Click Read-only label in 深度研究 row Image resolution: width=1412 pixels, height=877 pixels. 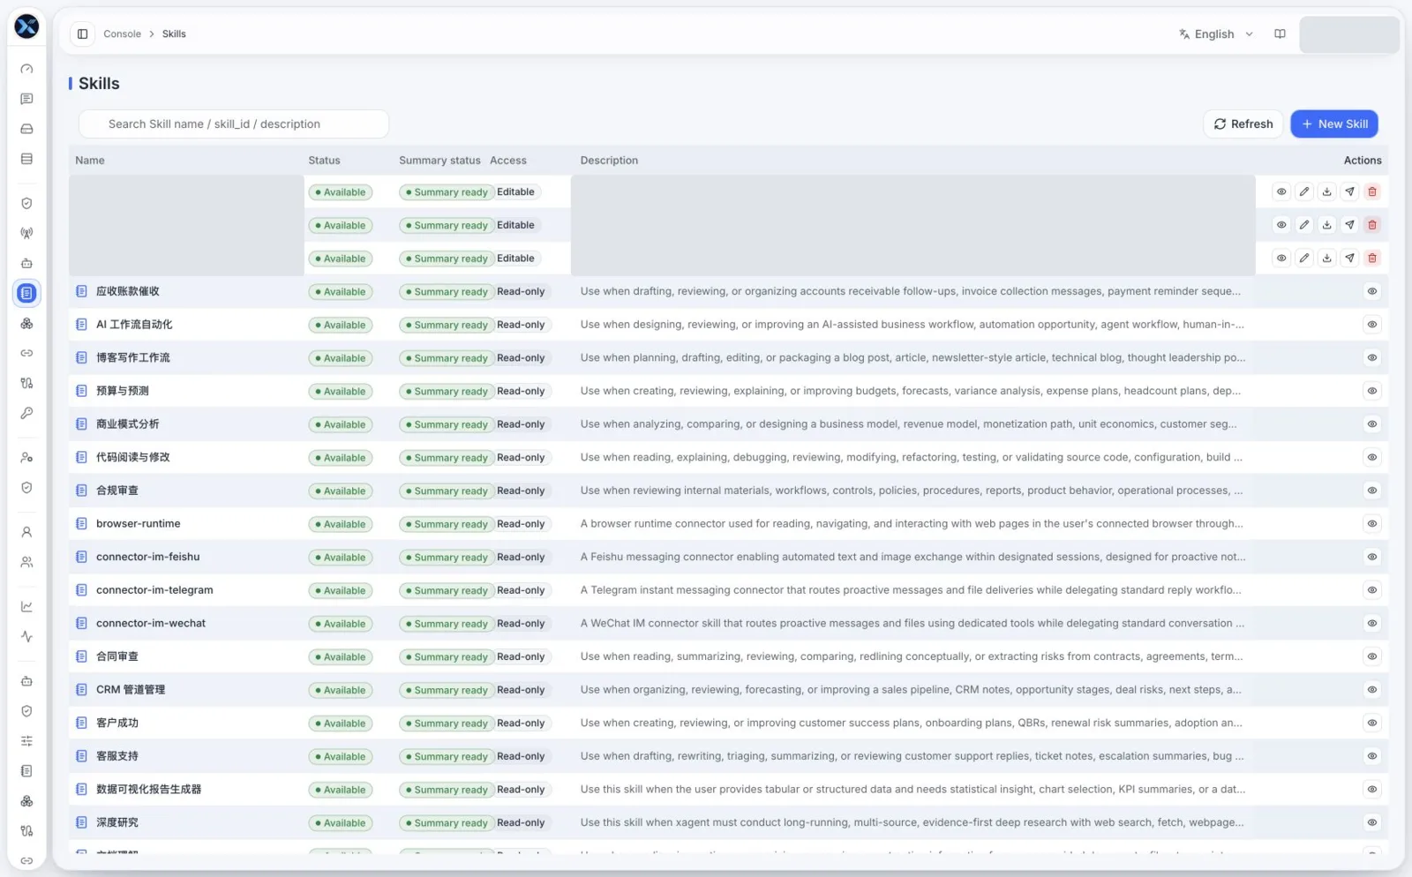point(521,822)
